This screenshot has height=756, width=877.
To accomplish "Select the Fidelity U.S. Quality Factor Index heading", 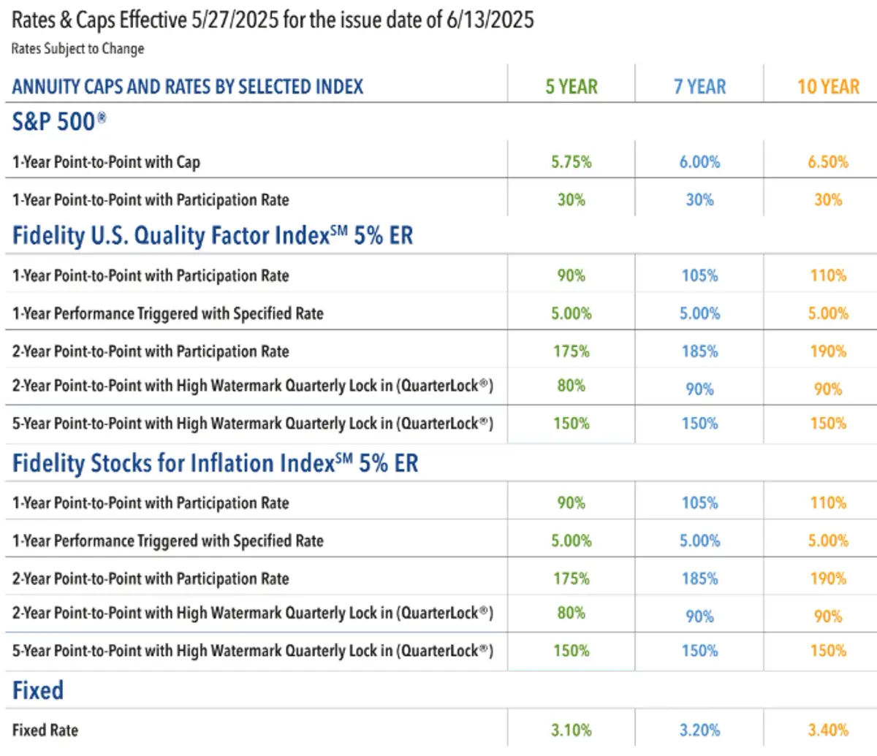I will [212, 236].
